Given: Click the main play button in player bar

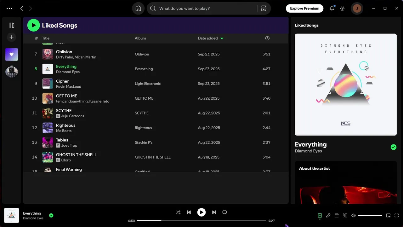Looking at the screenshot, I should coord(201,212).
